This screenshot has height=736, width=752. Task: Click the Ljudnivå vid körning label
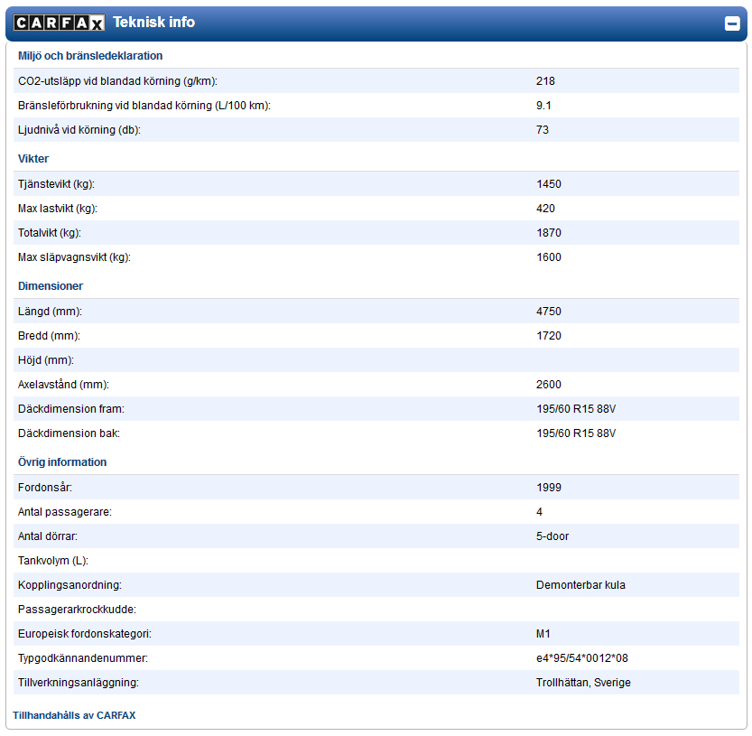79,130
